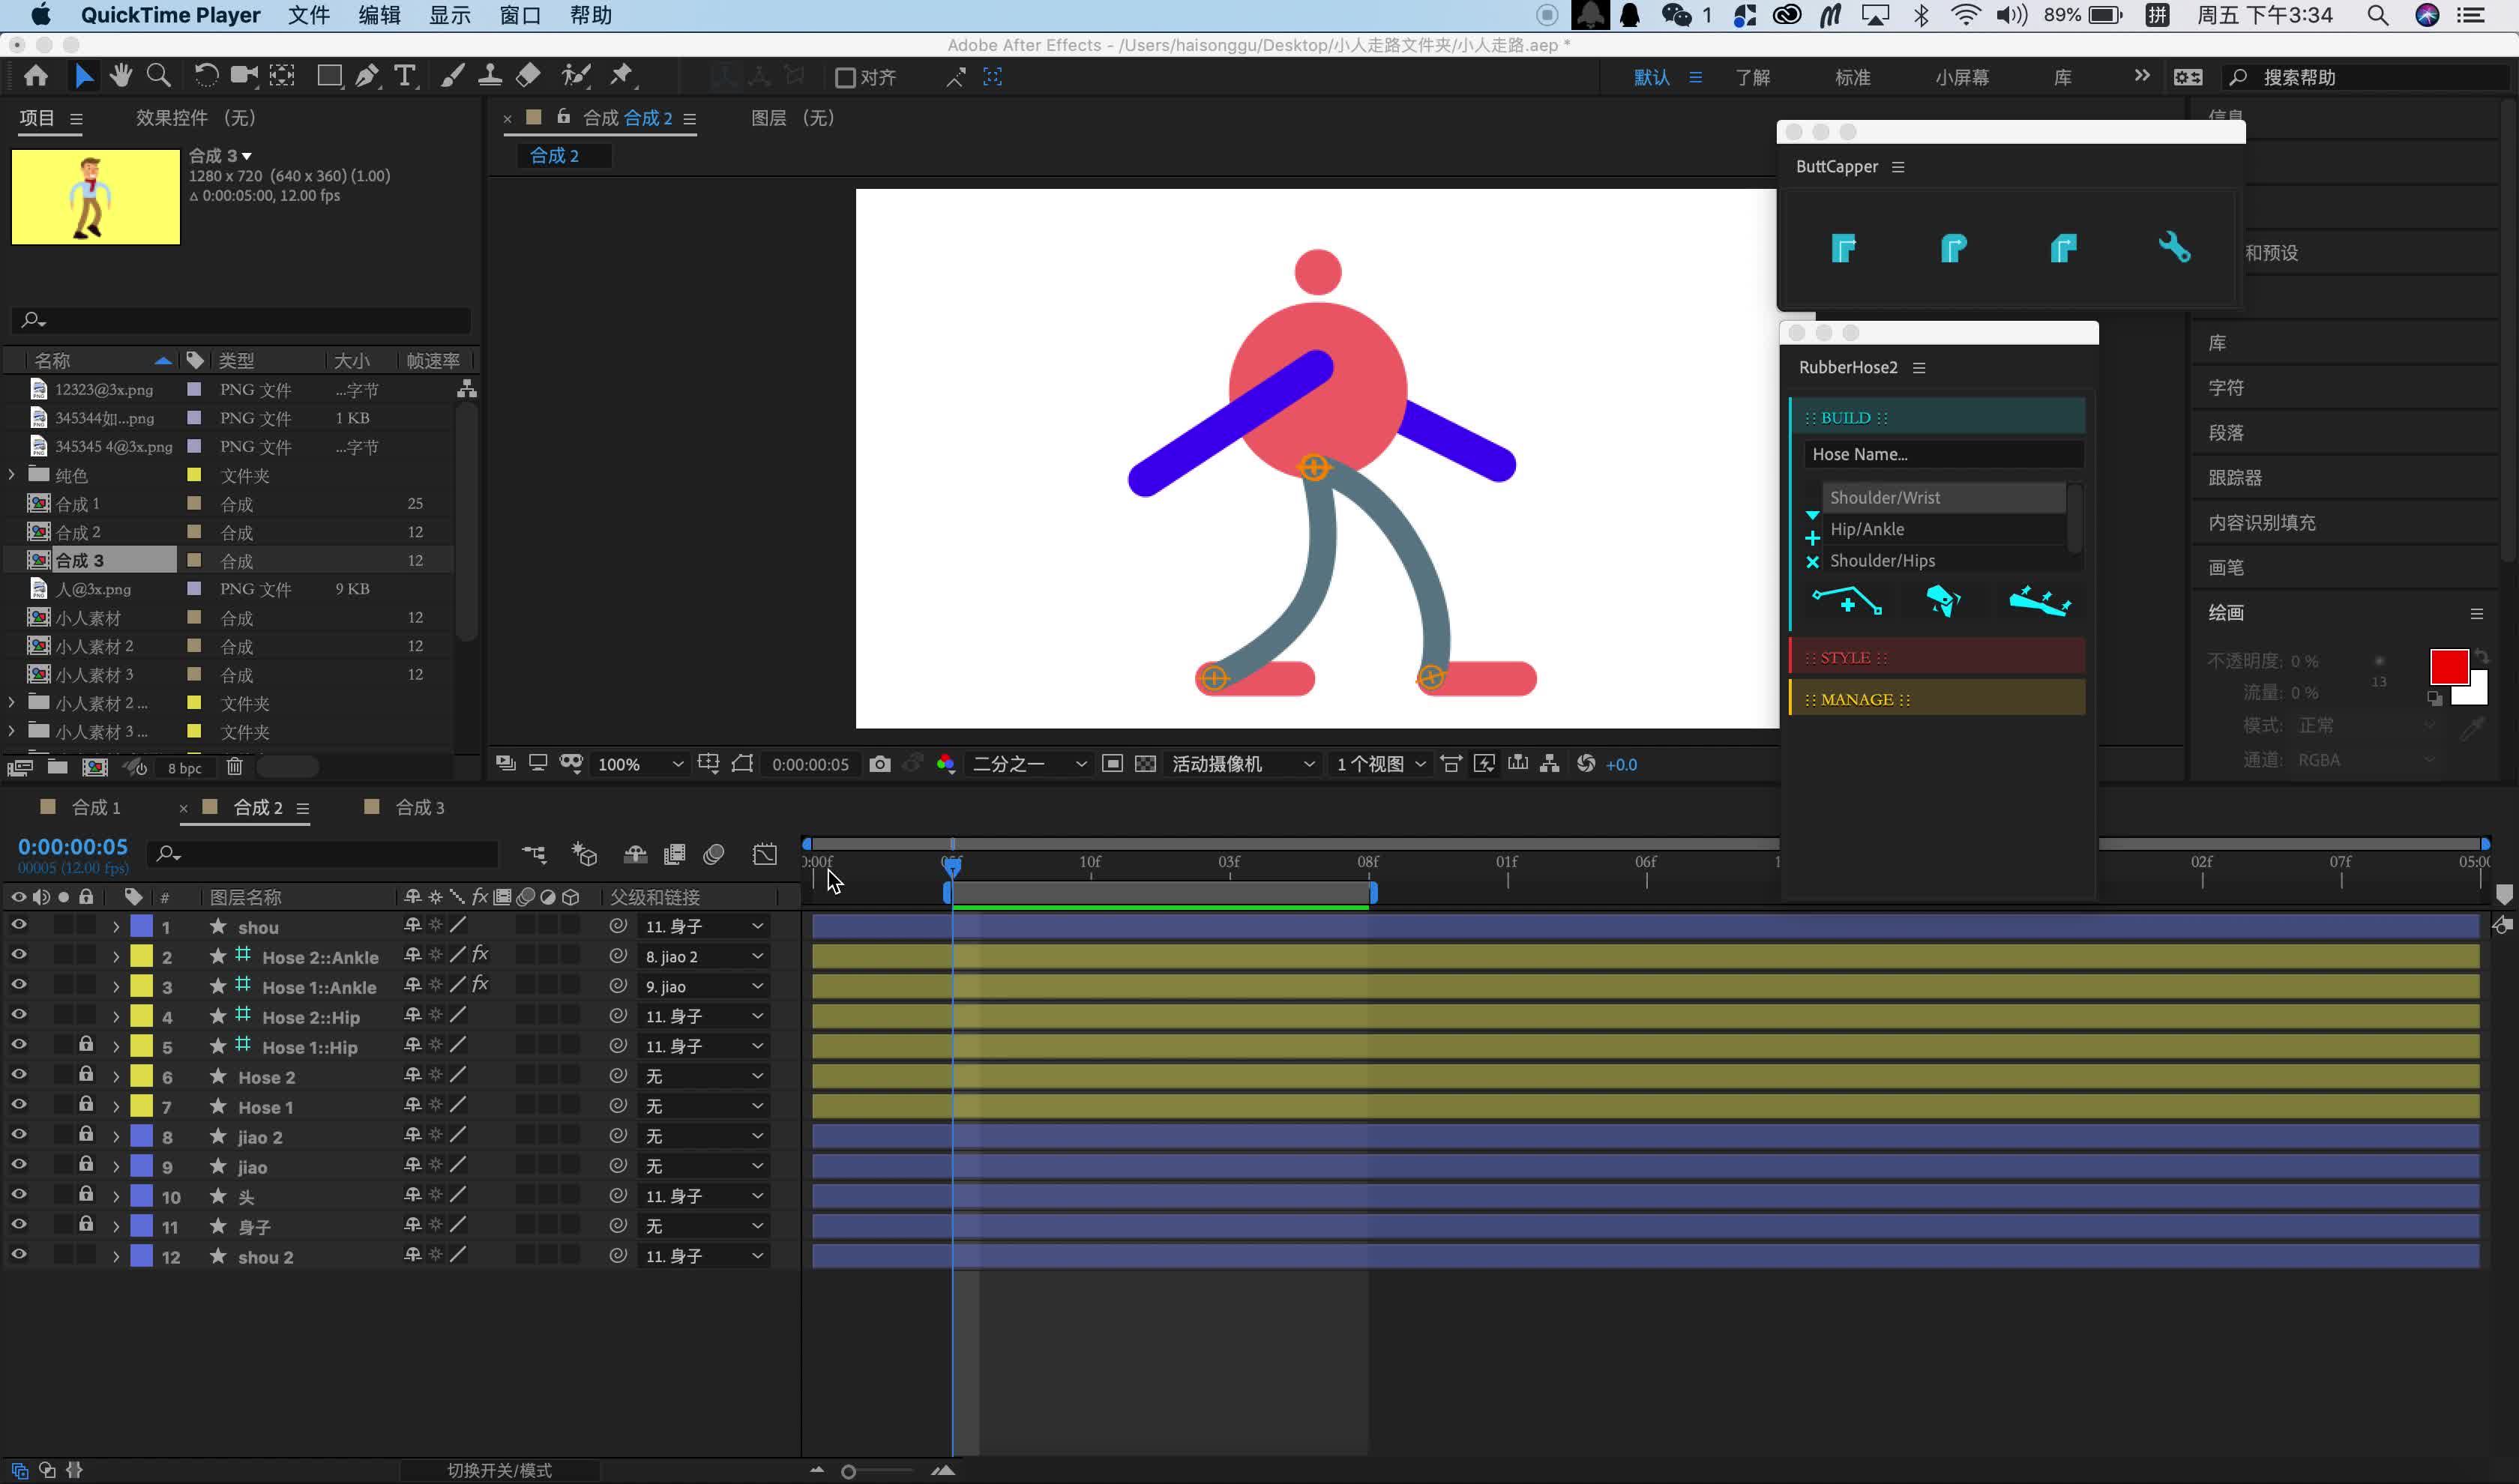Select the Rotation tool

pos(206,76)
